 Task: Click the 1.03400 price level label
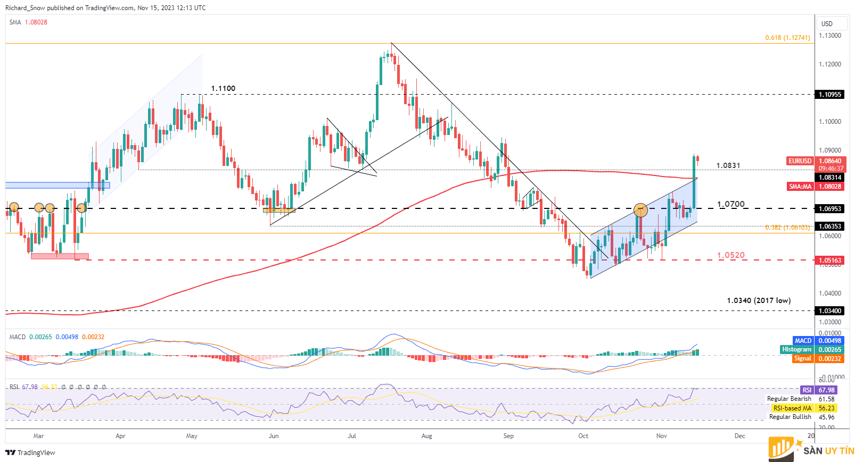click(830, 311)
